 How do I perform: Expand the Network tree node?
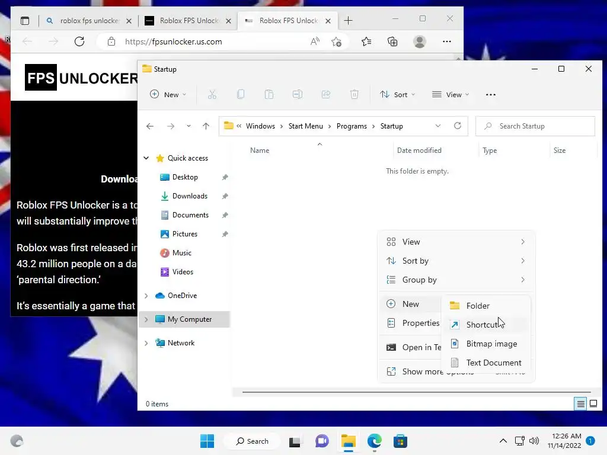tap(146, 343)
